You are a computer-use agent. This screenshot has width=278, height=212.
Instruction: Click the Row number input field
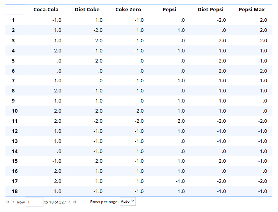pos(34,202)
